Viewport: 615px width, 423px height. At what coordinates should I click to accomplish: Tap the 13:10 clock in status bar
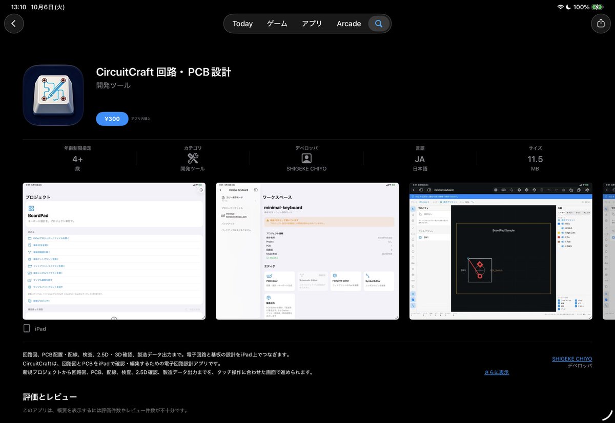click(18, 7)
